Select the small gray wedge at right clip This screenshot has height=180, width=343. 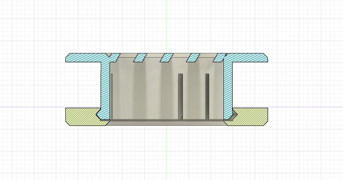point(235,115)
